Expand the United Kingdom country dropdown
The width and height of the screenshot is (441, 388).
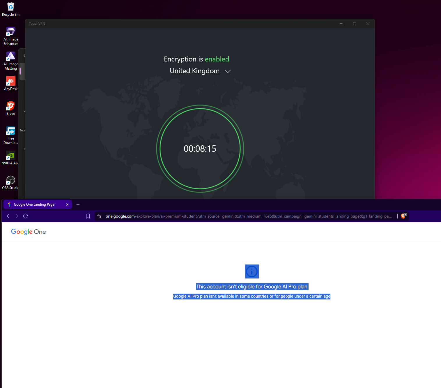[195, 71]
